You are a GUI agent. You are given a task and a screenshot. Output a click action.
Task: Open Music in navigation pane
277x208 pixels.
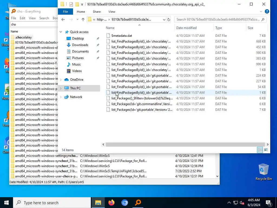tap(76, 64)
